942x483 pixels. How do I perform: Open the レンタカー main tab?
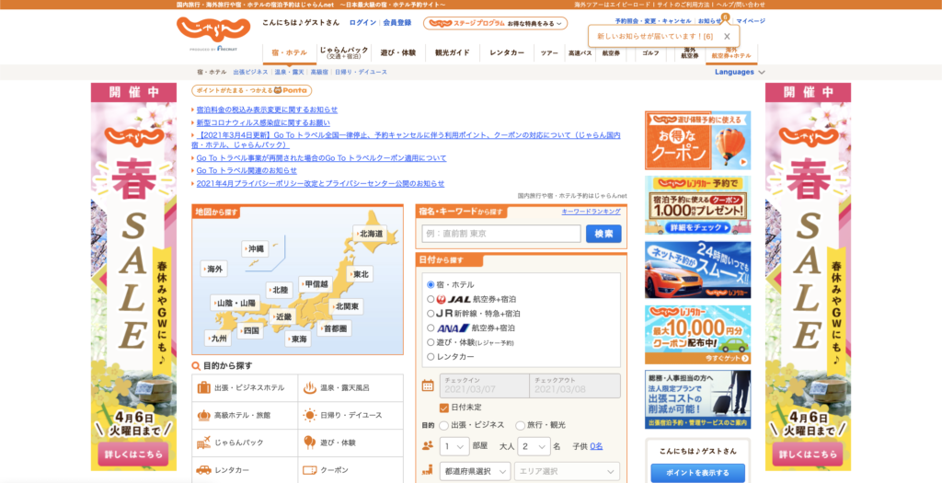click(507, 52)
